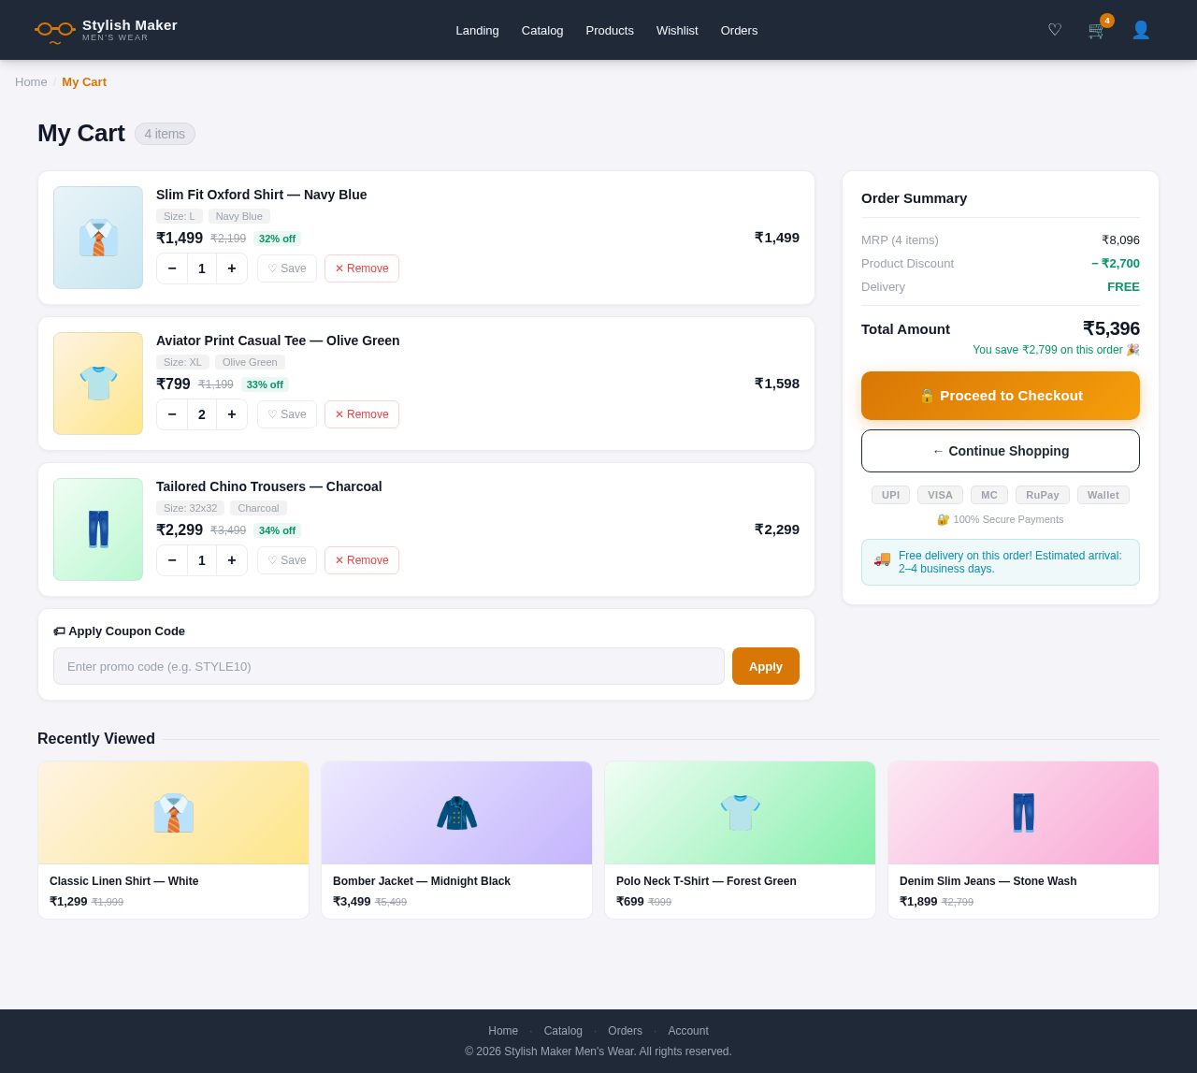Open the shopping cart icon with badge
The width and height of the screenshot is (1197, 1073).
pyautogui.click(x=1098, y=30)
